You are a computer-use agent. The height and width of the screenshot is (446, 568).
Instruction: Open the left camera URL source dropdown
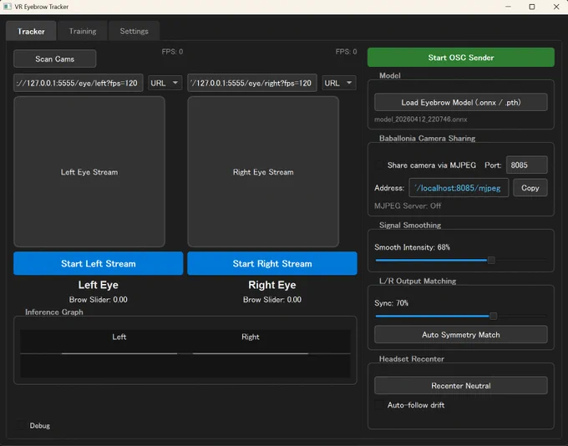[165, 83]
